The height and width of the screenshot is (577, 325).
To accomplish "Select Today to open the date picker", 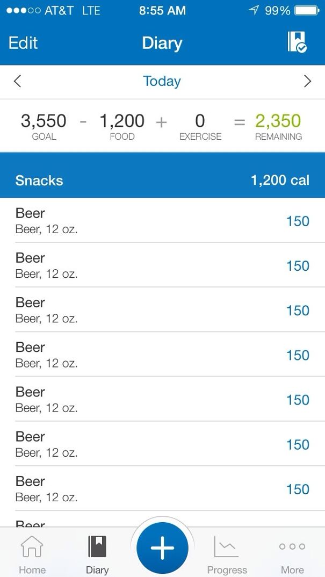I will tap(162, 81).
